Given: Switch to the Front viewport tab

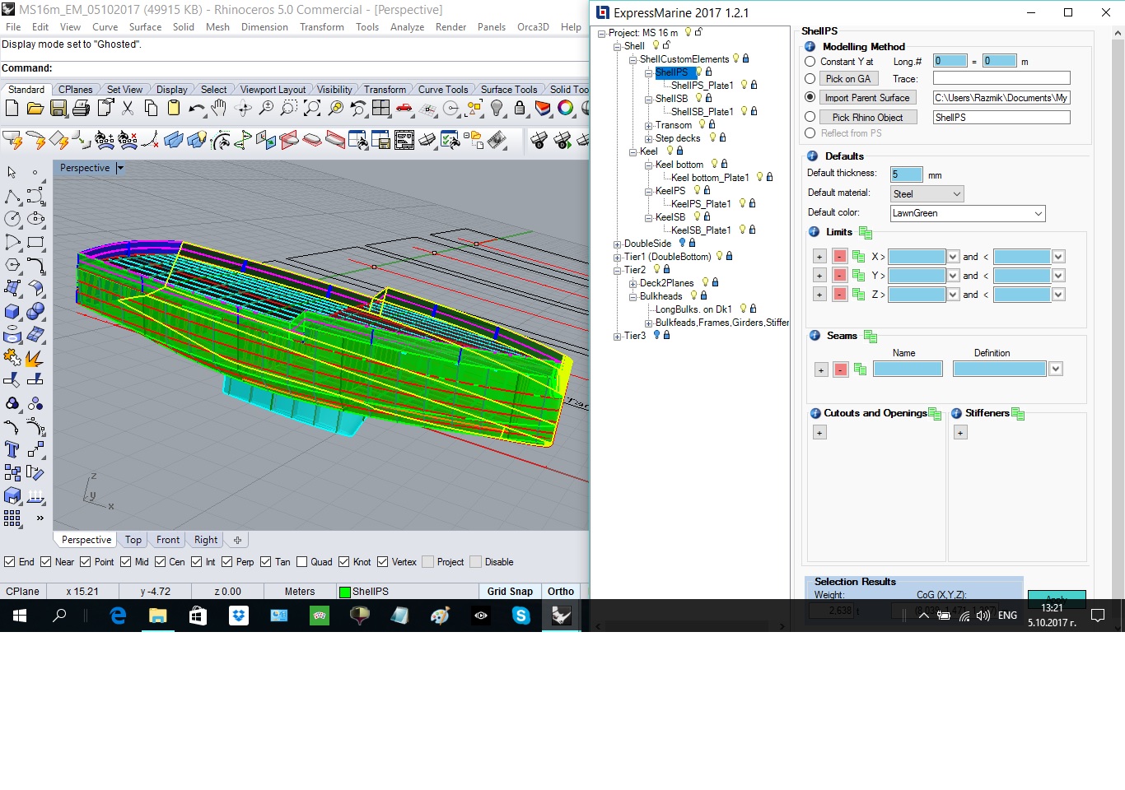Looking at the screenshot, I should [168, 540].
